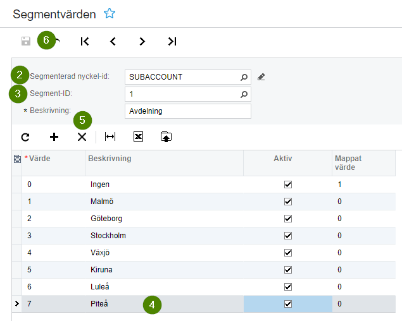Toggle Aktiv checkbox for Kiruna
Viewport: 402px width, 321px height.
pos(288,270)
